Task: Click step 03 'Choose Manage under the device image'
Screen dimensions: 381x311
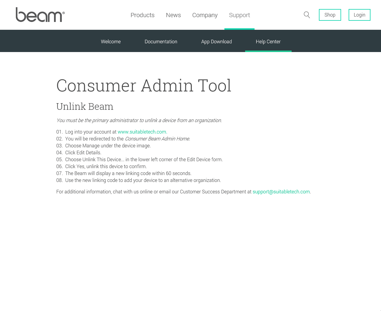Action: point(103,146)
